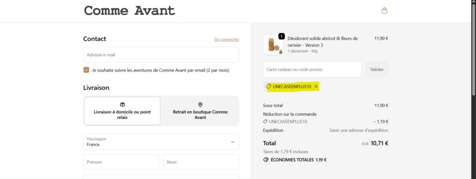This screenshot has width=476, height=179.
Task: Click the quantity badge on product image
Action: click(281, 36)
